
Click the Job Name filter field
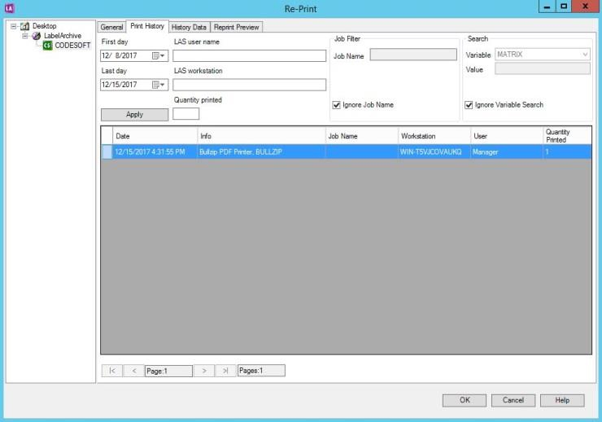pos(413,55)
